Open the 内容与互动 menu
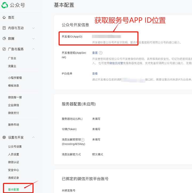The image size is (192, 193). 16,28
